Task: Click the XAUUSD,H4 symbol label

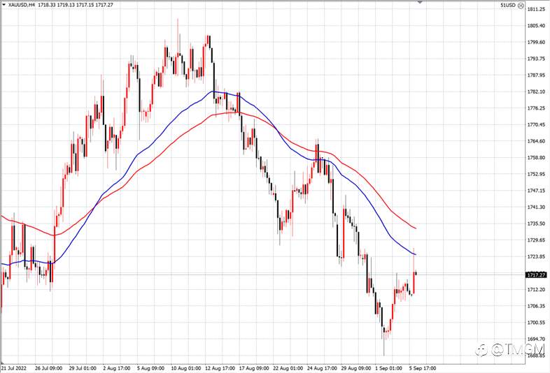Action: tap(21, 6)
